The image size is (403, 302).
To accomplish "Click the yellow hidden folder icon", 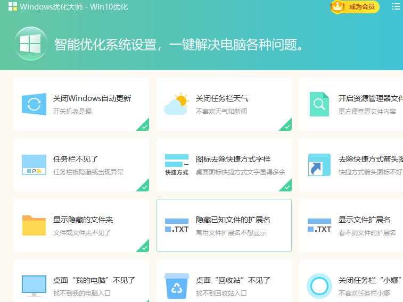I will click(x=34, y=225).
